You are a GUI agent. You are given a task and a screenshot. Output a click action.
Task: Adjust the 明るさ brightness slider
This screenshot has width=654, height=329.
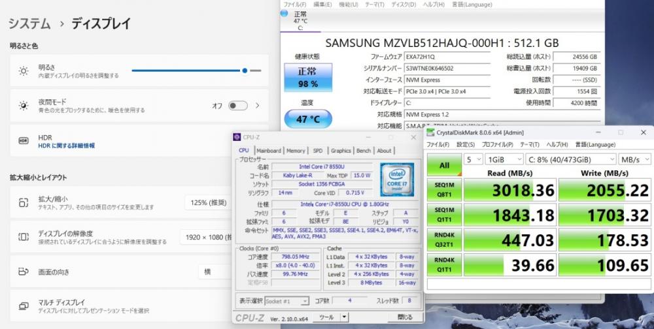click(196, 70)
